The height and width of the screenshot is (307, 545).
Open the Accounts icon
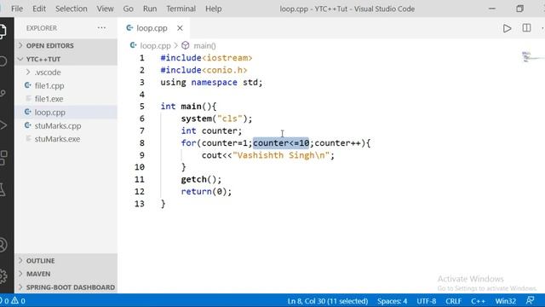click(x=3, y=245)
